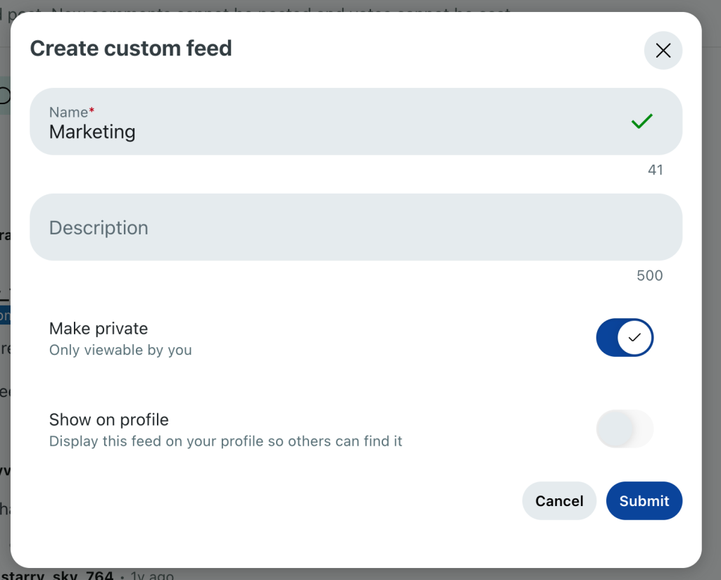Focus the Description text field
Image resolution: width=721 pixels, height=580 pixels.
pos(356,227)
